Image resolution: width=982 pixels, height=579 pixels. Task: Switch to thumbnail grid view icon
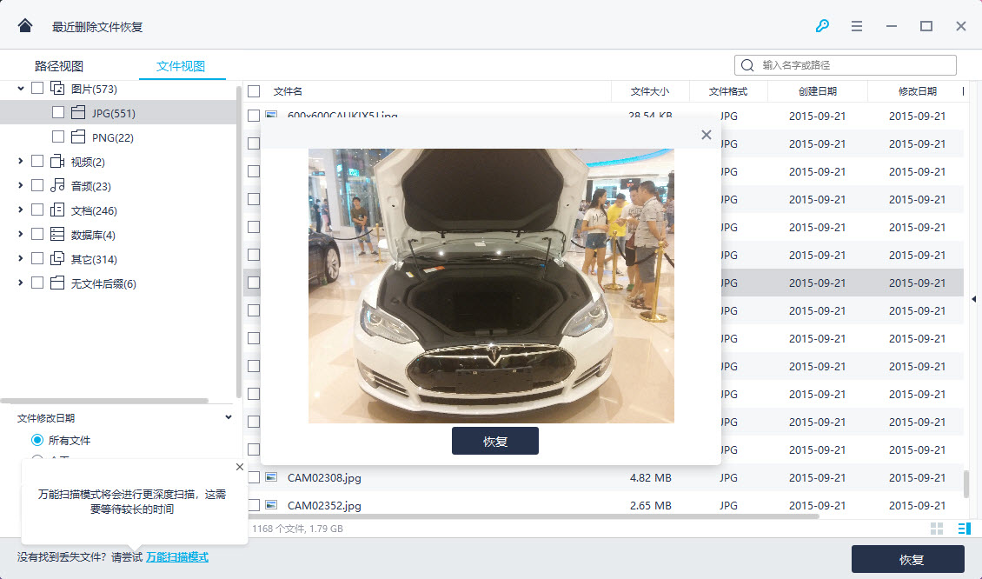[x=937, y=529]
